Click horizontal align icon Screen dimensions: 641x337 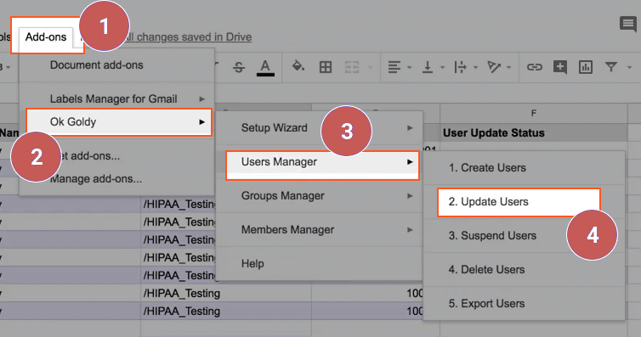click(394, 67)
